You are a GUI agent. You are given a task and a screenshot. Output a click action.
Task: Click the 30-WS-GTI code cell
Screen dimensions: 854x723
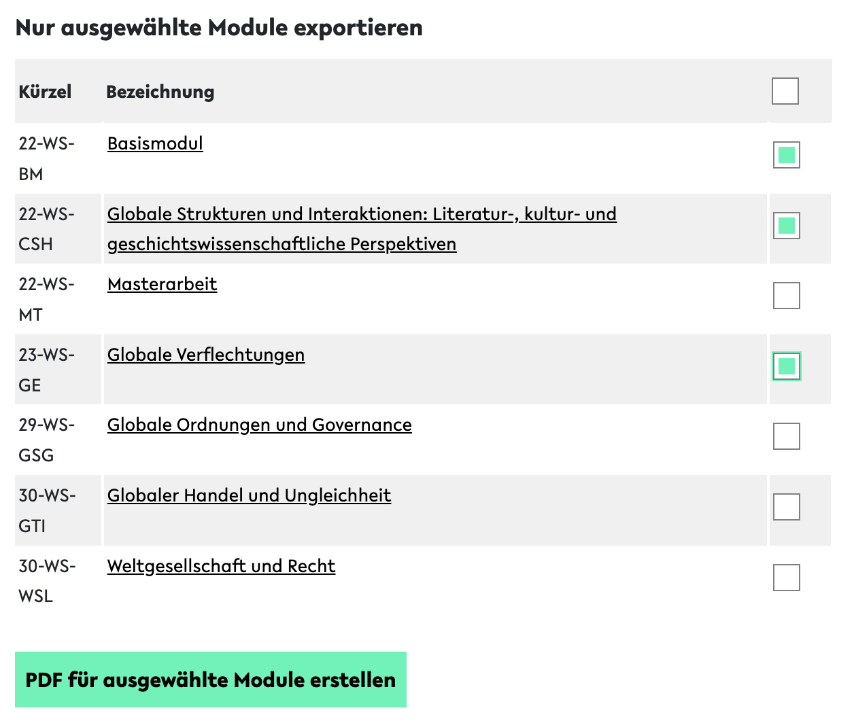(x=46, y=510)
